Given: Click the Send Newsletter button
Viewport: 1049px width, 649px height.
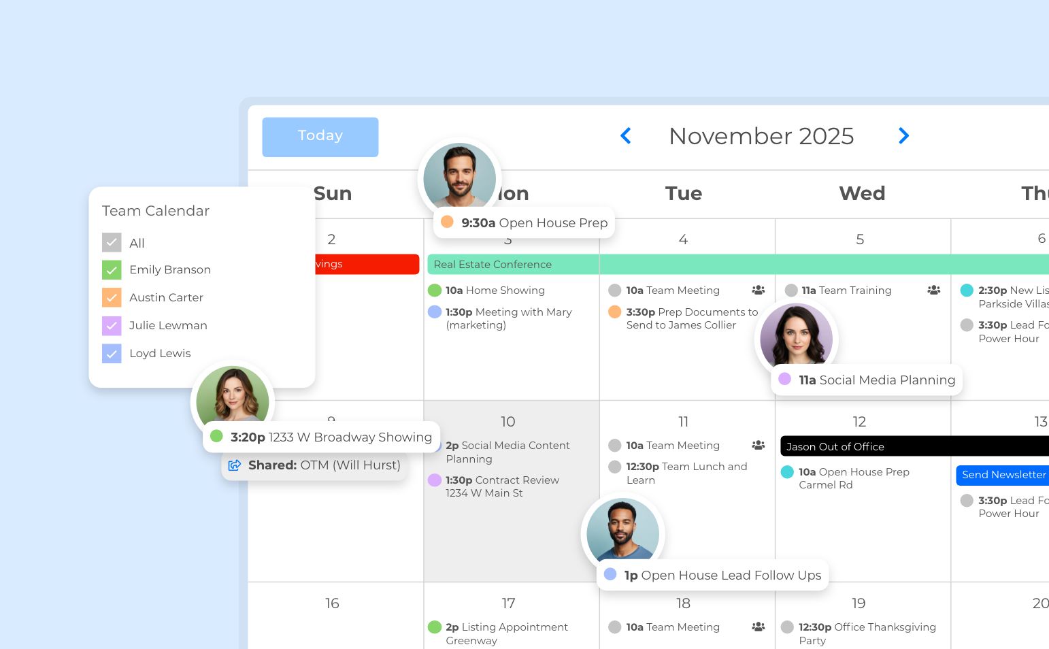Looking at the screenshot, I should point(1003,475).
